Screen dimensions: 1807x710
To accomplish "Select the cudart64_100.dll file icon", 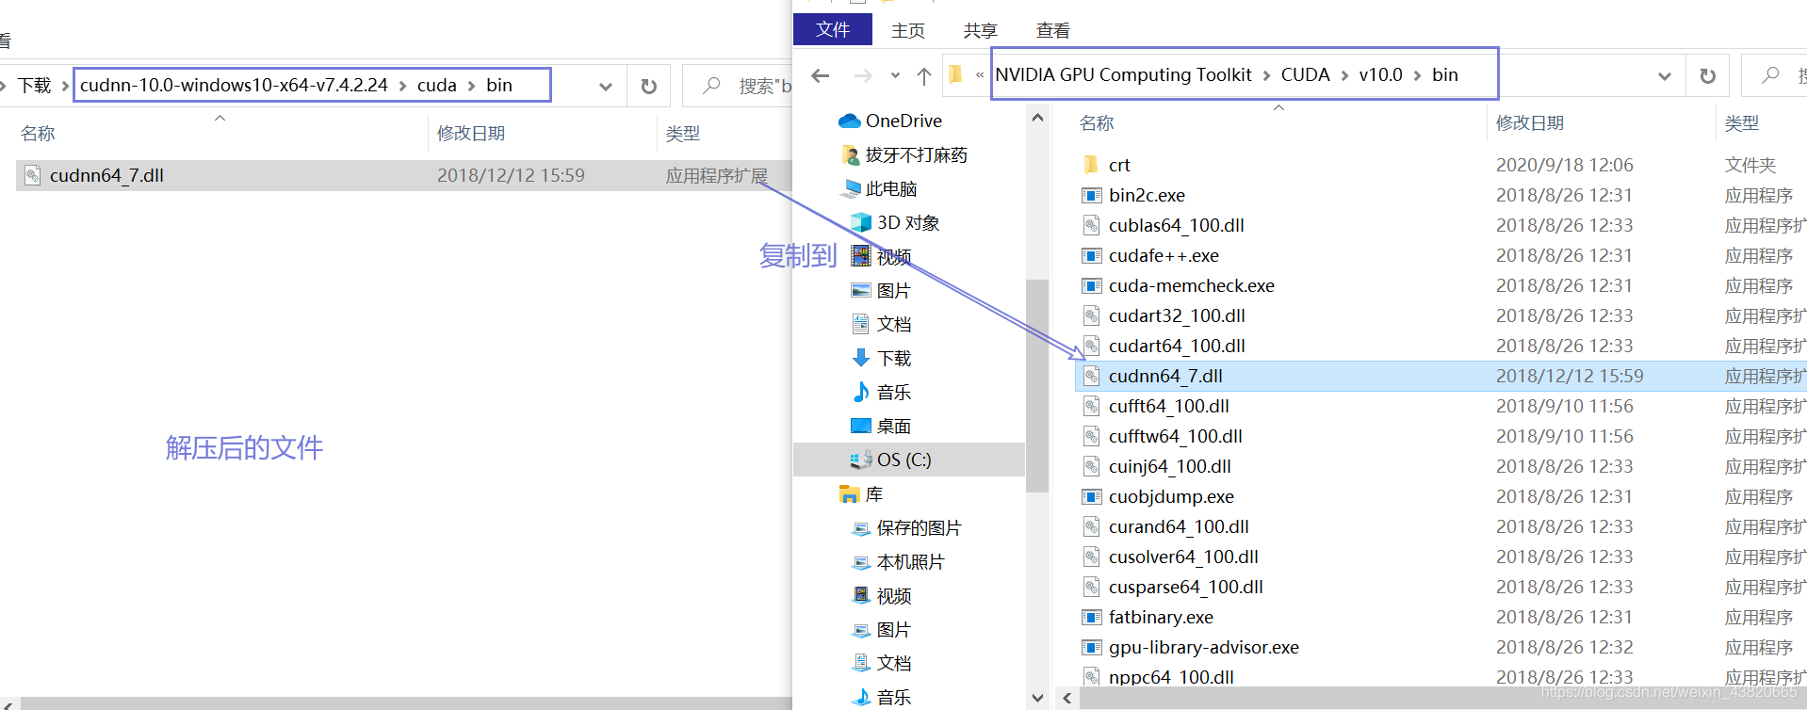I will (x=1091, y=346).
